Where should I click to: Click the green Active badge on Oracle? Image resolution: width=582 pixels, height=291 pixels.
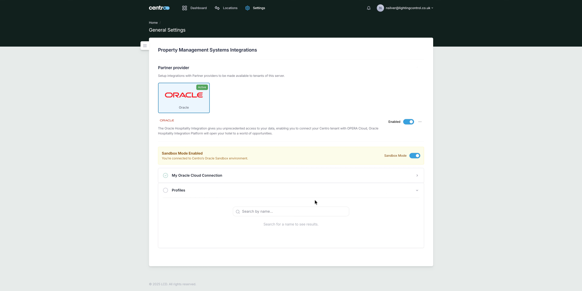202,87
